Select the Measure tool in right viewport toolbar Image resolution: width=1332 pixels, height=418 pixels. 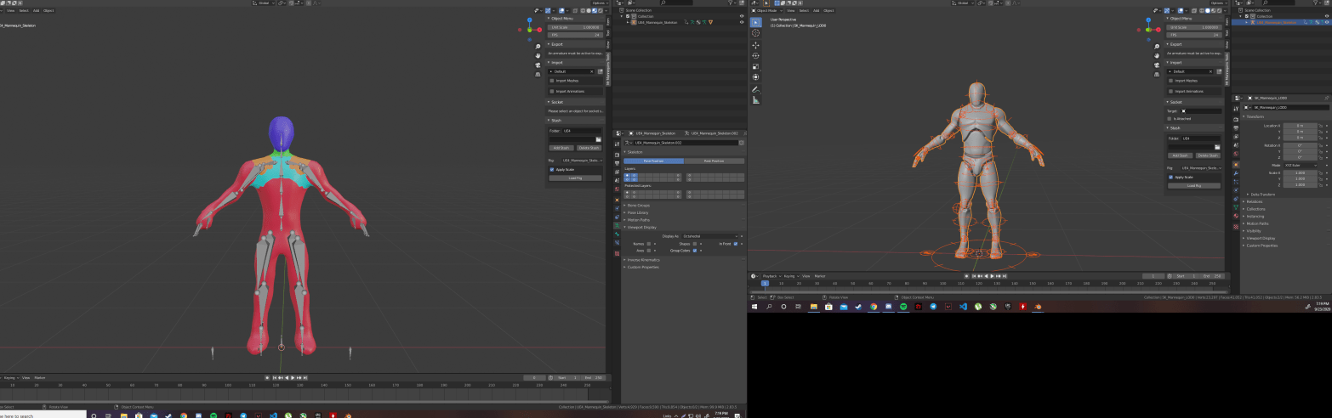click(755, 99)
